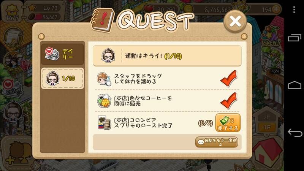The image size is (304, 171).
Task: Tap the Android home navigation button
Action: (295, 85)
